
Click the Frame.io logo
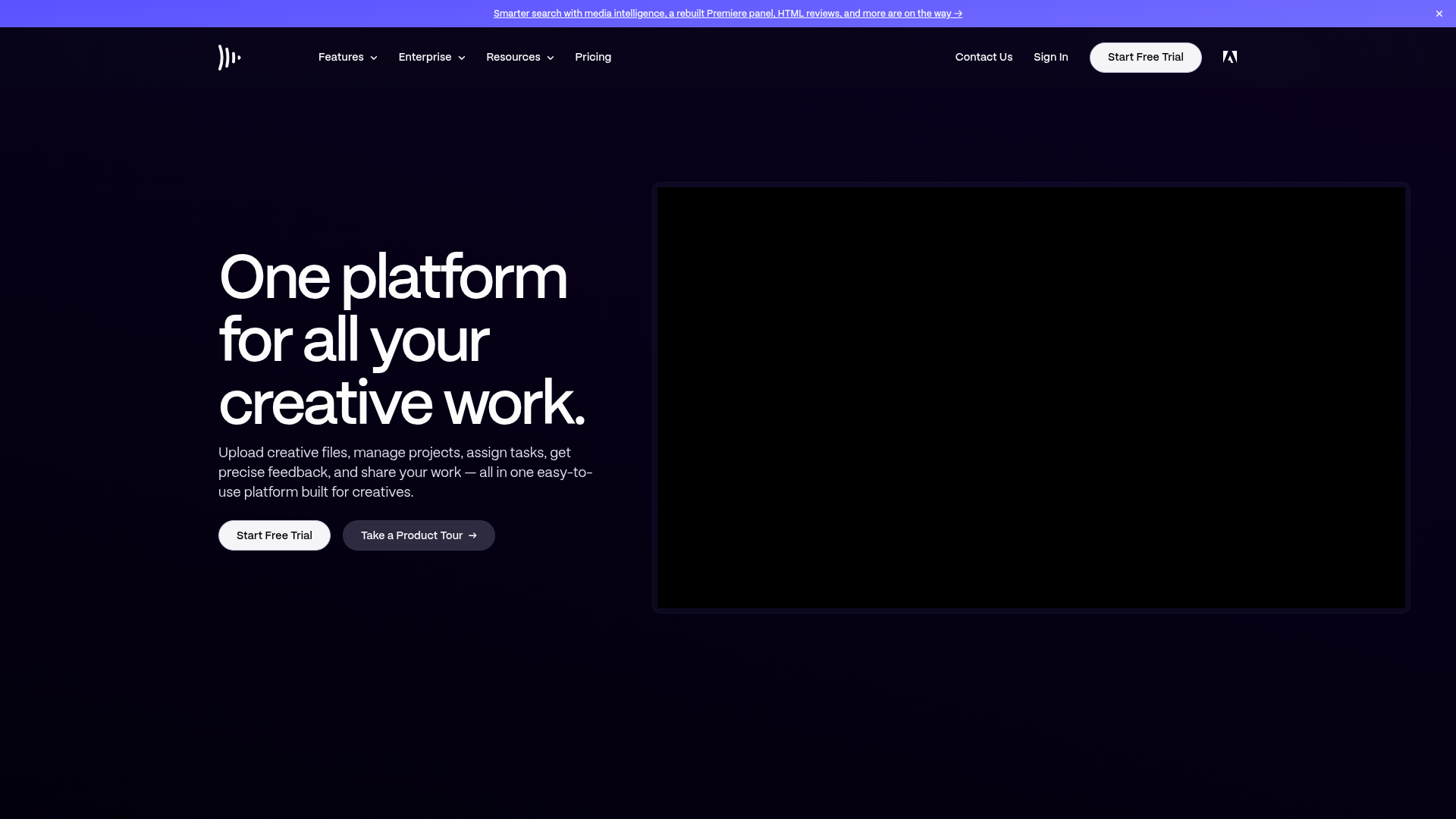coord(229,57)
